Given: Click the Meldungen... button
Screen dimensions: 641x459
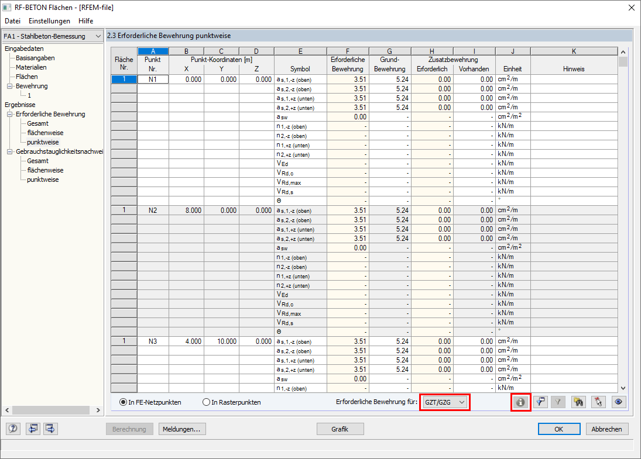Looking at the screenshot, I should [181, 429].
